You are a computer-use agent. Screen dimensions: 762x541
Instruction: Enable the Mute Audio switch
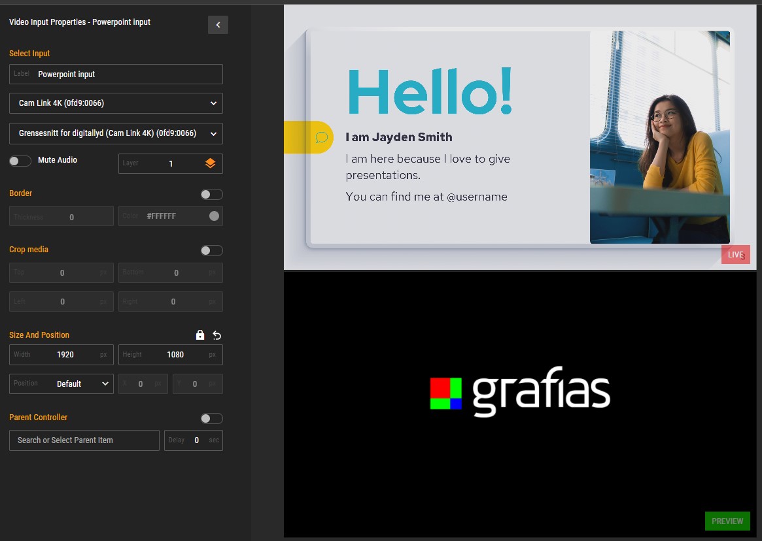pyautogui.click(x=20, y=161)
